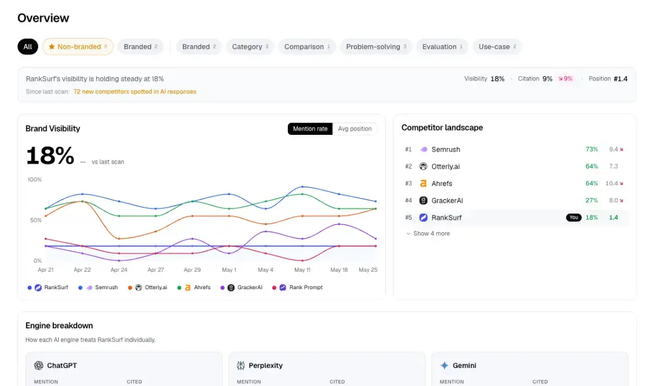Toggle Ahrefs series in chart legend
Image resolution: width=653 pixels, height=386 pixels.
194,288
